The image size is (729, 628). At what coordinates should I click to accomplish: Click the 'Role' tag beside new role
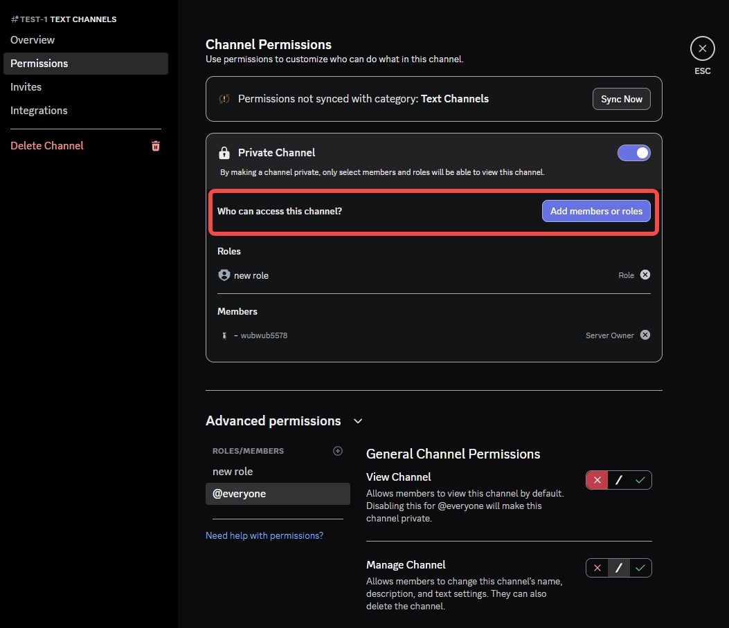(x=626, y=275)
